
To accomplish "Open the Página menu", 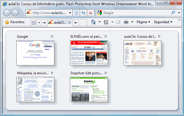I will (x=143, y=22).
